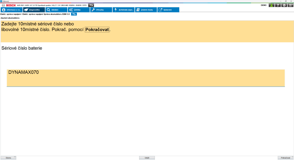Minimize the ESI[tronic] window
Image resolution: width=294 pixels, height=160 pixels.
tap(281, 1)
